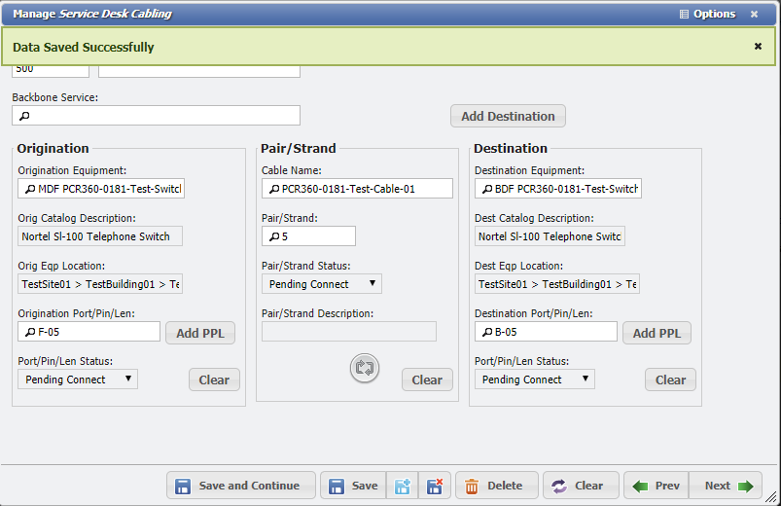
Task: Click the search icon in Backbone Service field
Action: (25, 116)
